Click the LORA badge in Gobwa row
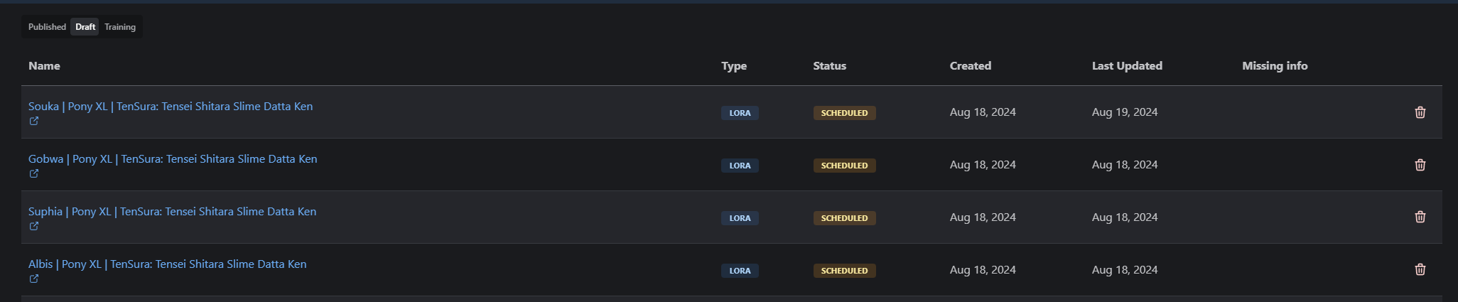The height and width of the screenshot is (302, 1458). coord(740,166)
